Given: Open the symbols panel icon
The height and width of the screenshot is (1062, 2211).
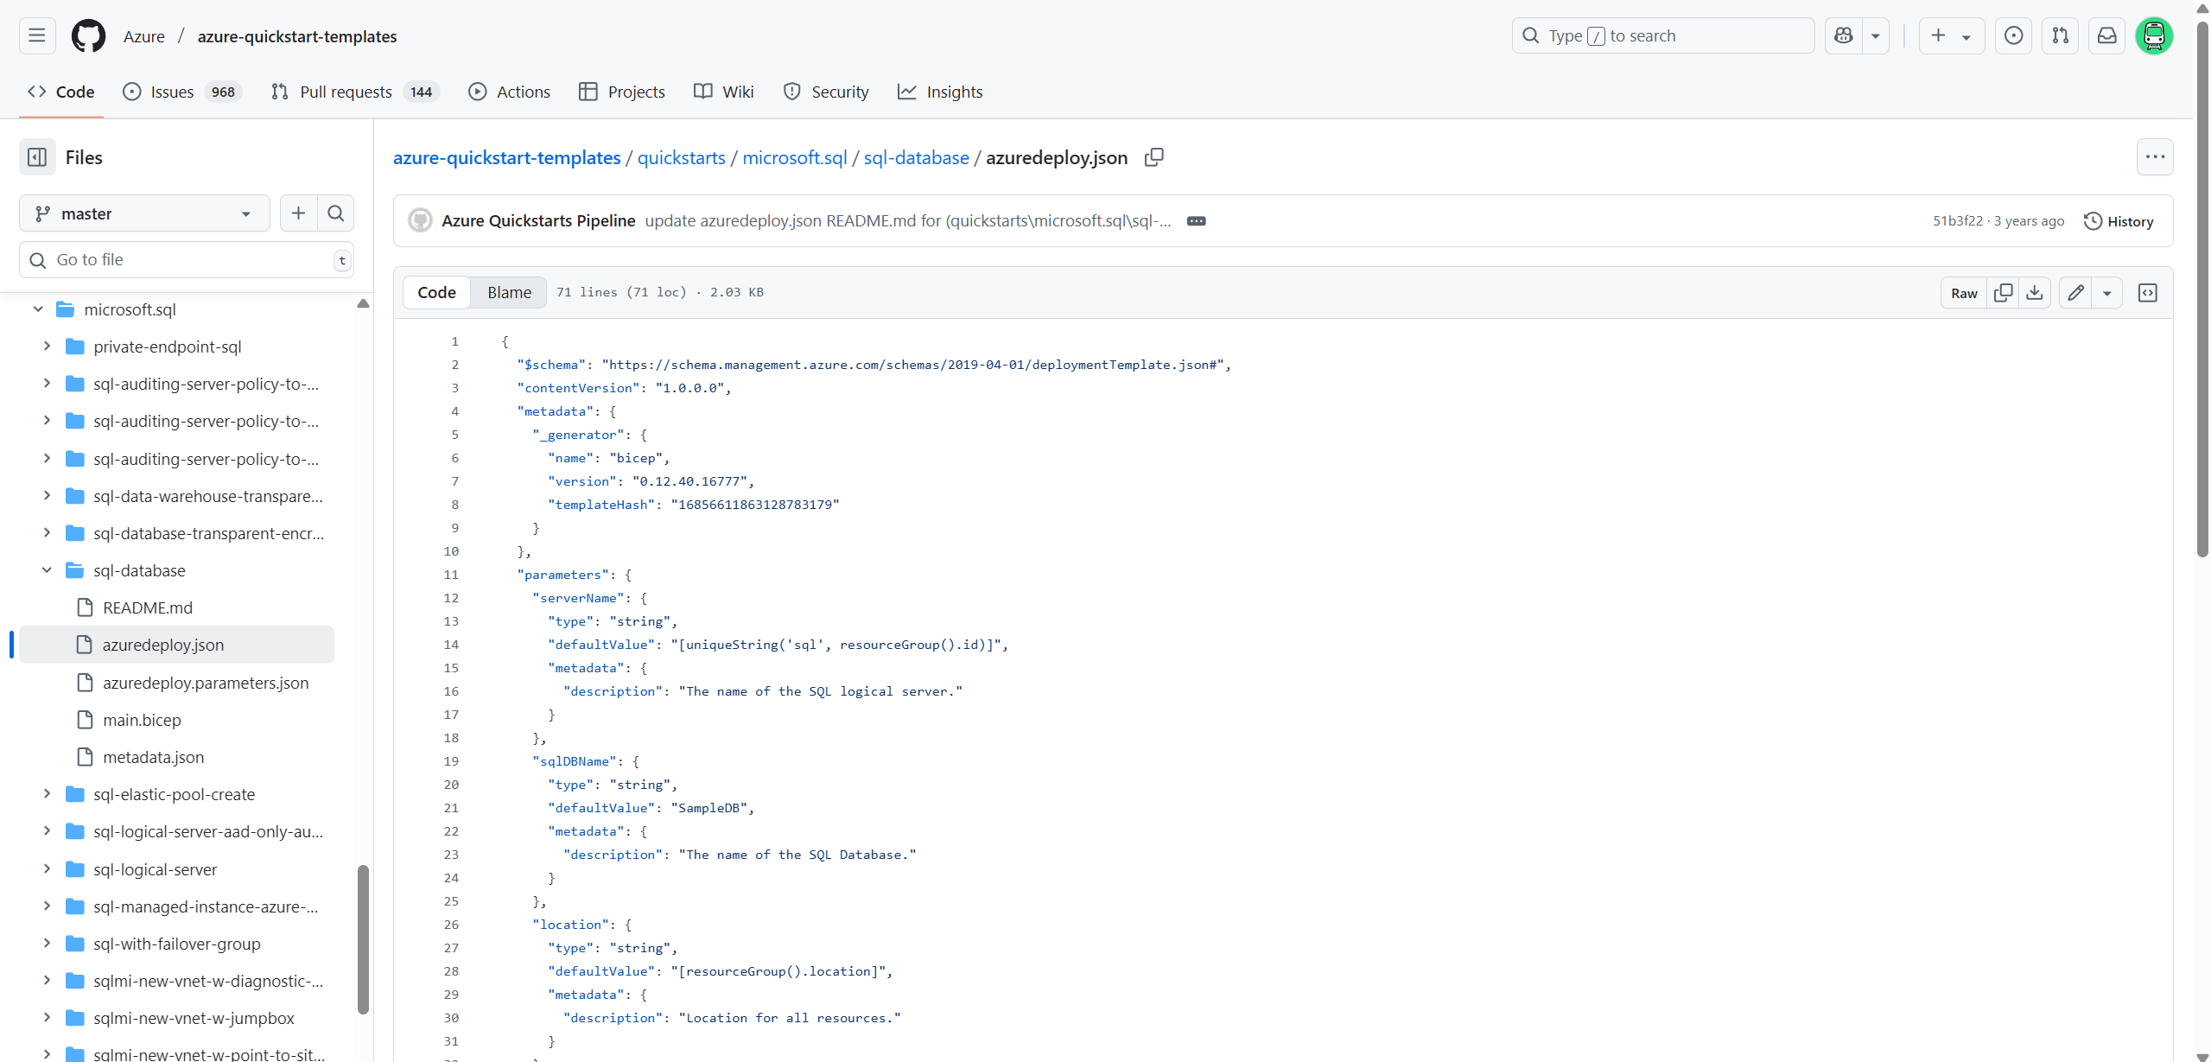Looking at the screenshot, I should (x=2147, y=293).
